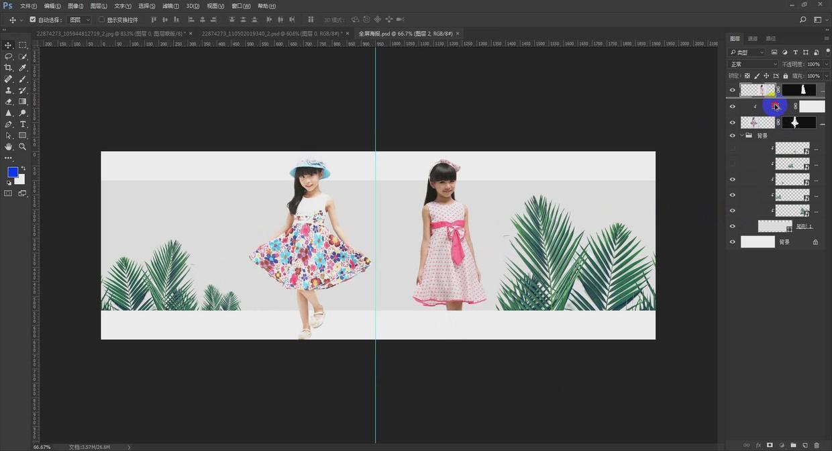Open the blend mode 正常 dropdown
Image resolution: width=832 pixels, height=451 pixels.
[753, 64]
